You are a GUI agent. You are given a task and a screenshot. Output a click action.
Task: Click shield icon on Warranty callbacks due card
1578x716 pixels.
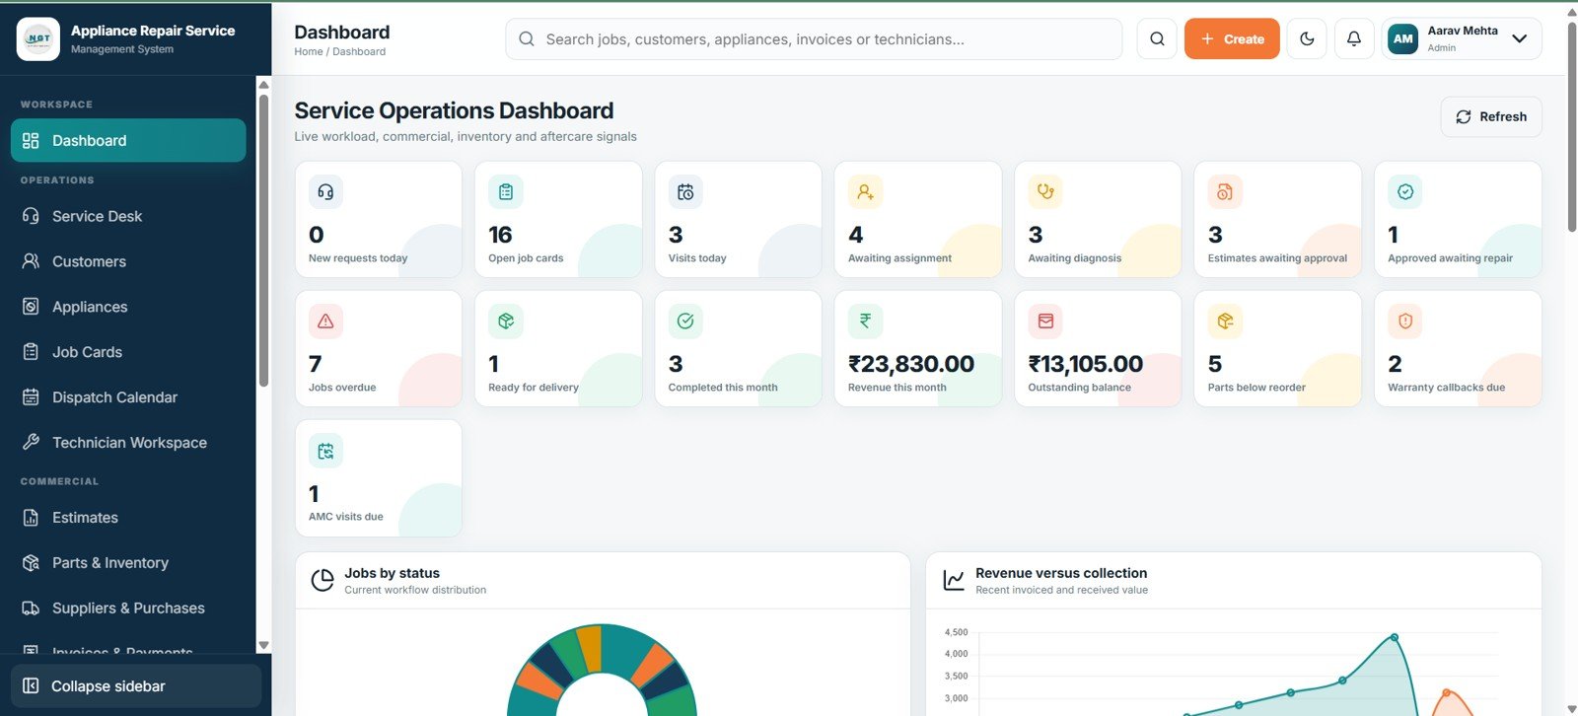coord(1405,322)
